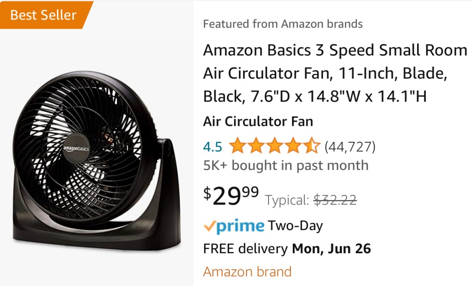Click the orange Prime checkmark icon

(x=209, y=226)
